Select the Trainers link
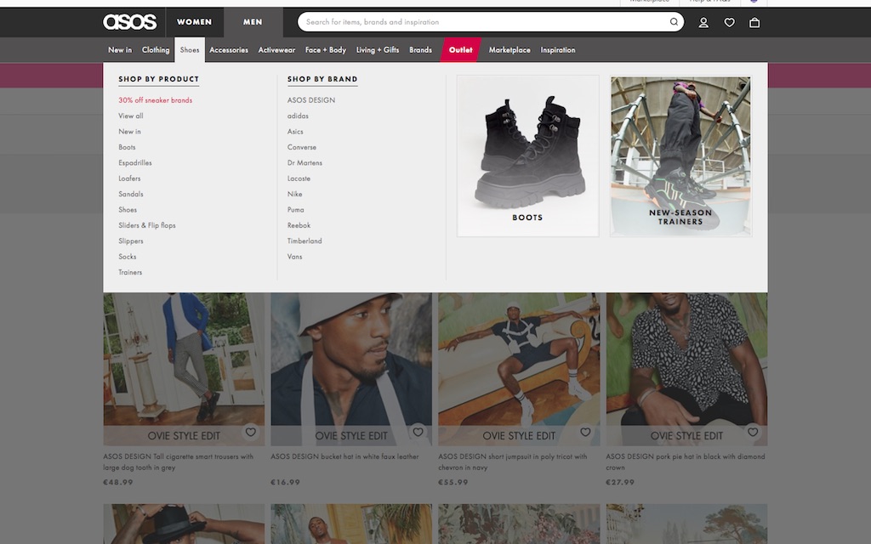This screenshot has height=544, width=871. point(130,272)
